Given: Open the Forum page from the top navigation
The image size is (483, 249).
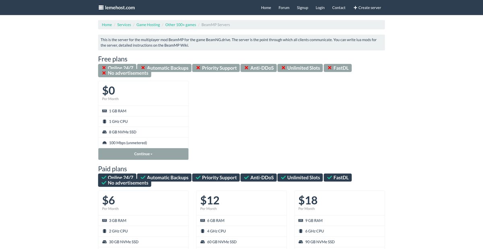Looking at the screenshot, I should [x=284, y=8].
